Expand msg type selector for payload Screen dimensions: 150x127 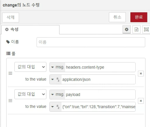tap(57, 94)
